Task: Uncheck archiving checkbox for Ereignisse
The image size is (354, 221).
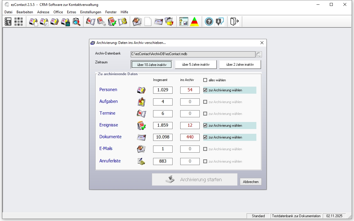Action: click(x=205, y=126)
